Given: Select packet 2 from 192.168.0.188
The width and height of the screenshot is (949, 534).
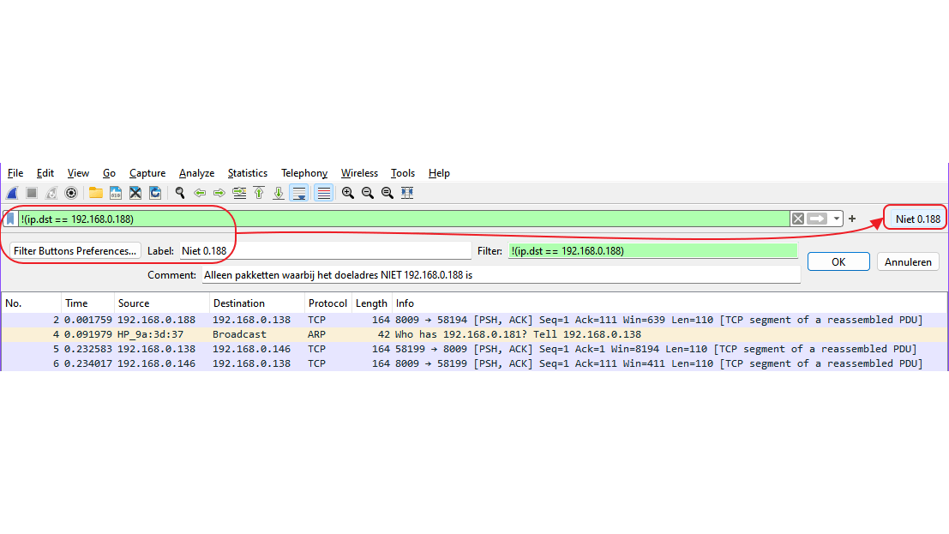Looking at the screenshot, I should (x=475, y=320).
